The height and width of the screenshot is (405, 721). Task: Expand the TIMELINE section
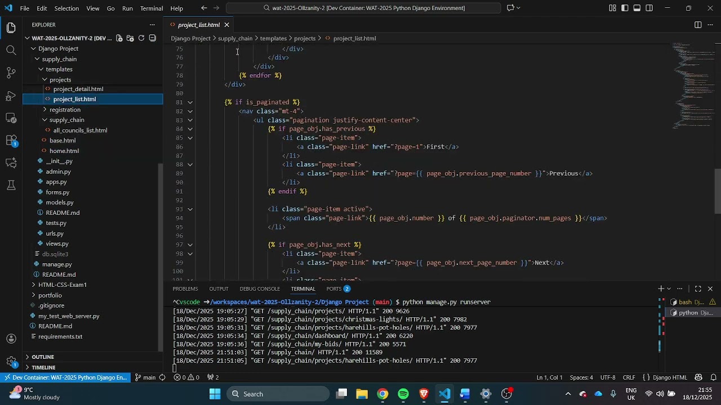(43, 367)
